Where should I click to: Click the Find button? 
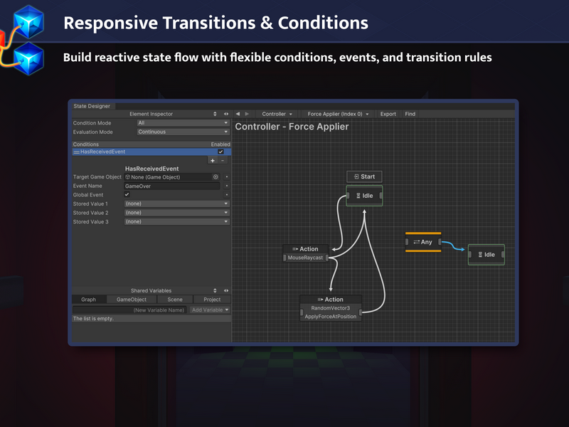click(x=410, y=114)
